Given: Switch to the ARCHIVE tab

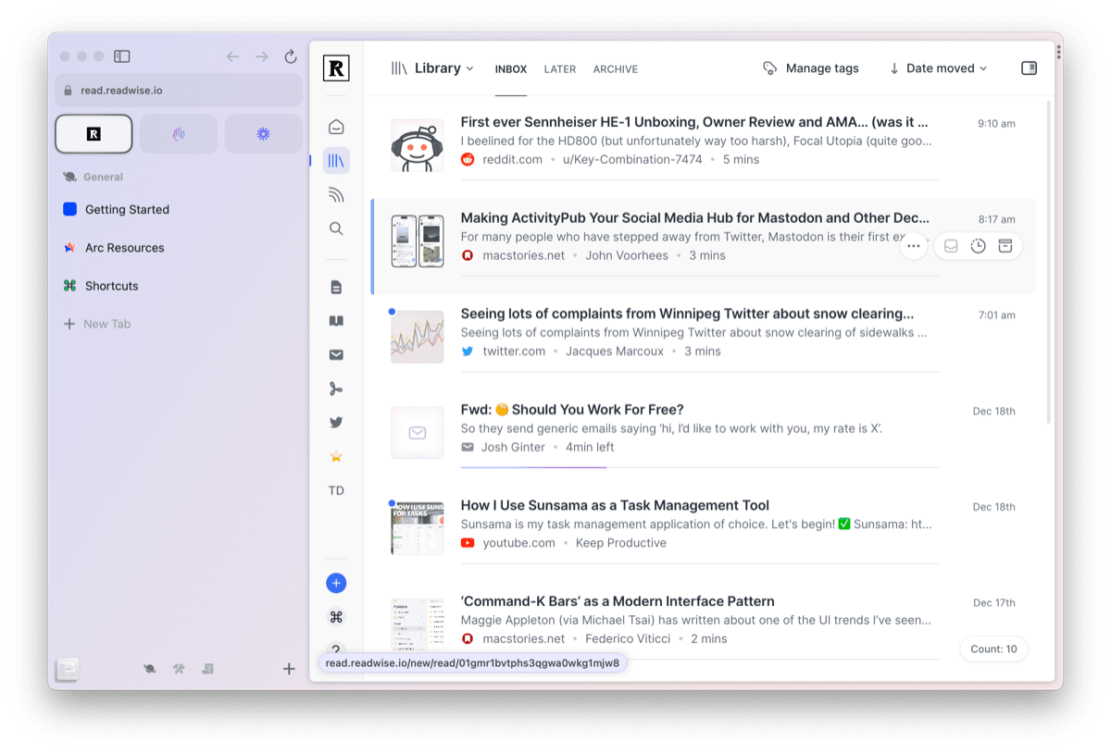Looking at the screenshot, I should 616,69.
